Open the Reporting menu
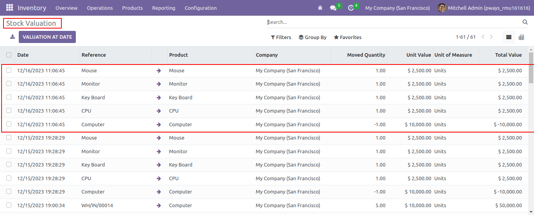This screenshot has height=215, width=534. click(x=164, y=8)
